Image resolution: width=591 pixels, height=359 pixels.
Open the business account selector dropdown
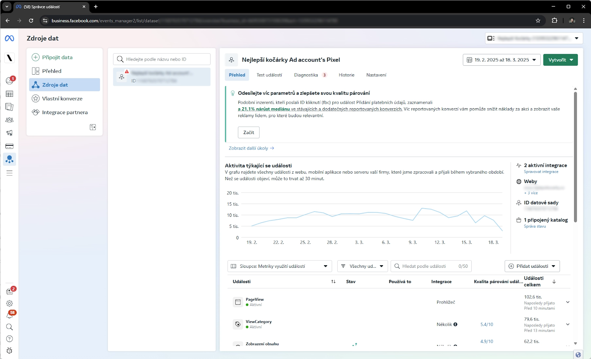point(534,38)
